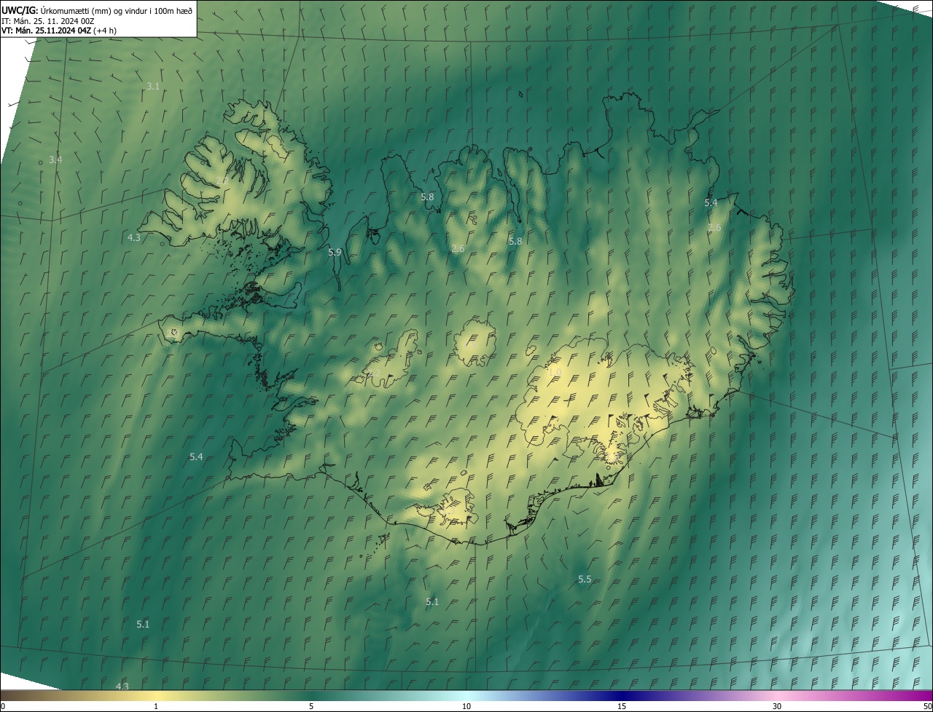The width and height of the screenshot is (933, 712).
Task: Click the 5.8 label next to the 2.6 in north
Action: pyautogui.click(x=515, y=241)
